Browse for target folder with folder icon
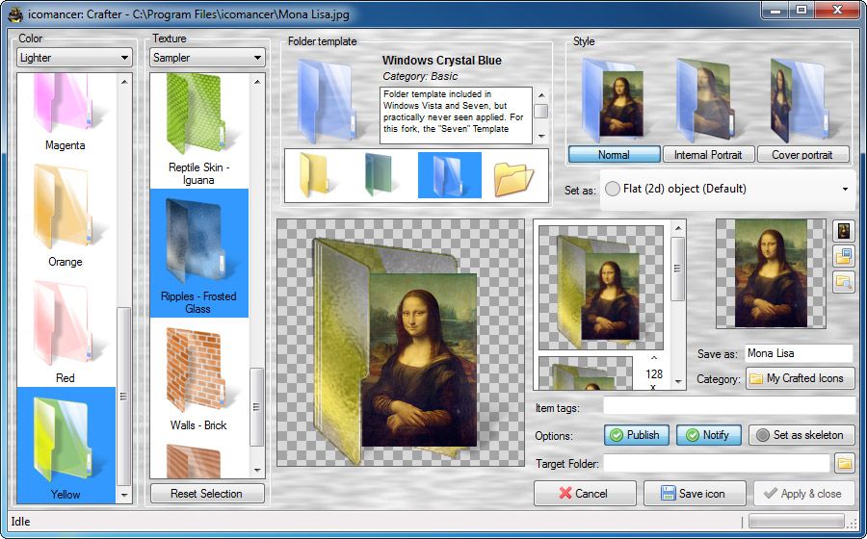 pos(844,464)
